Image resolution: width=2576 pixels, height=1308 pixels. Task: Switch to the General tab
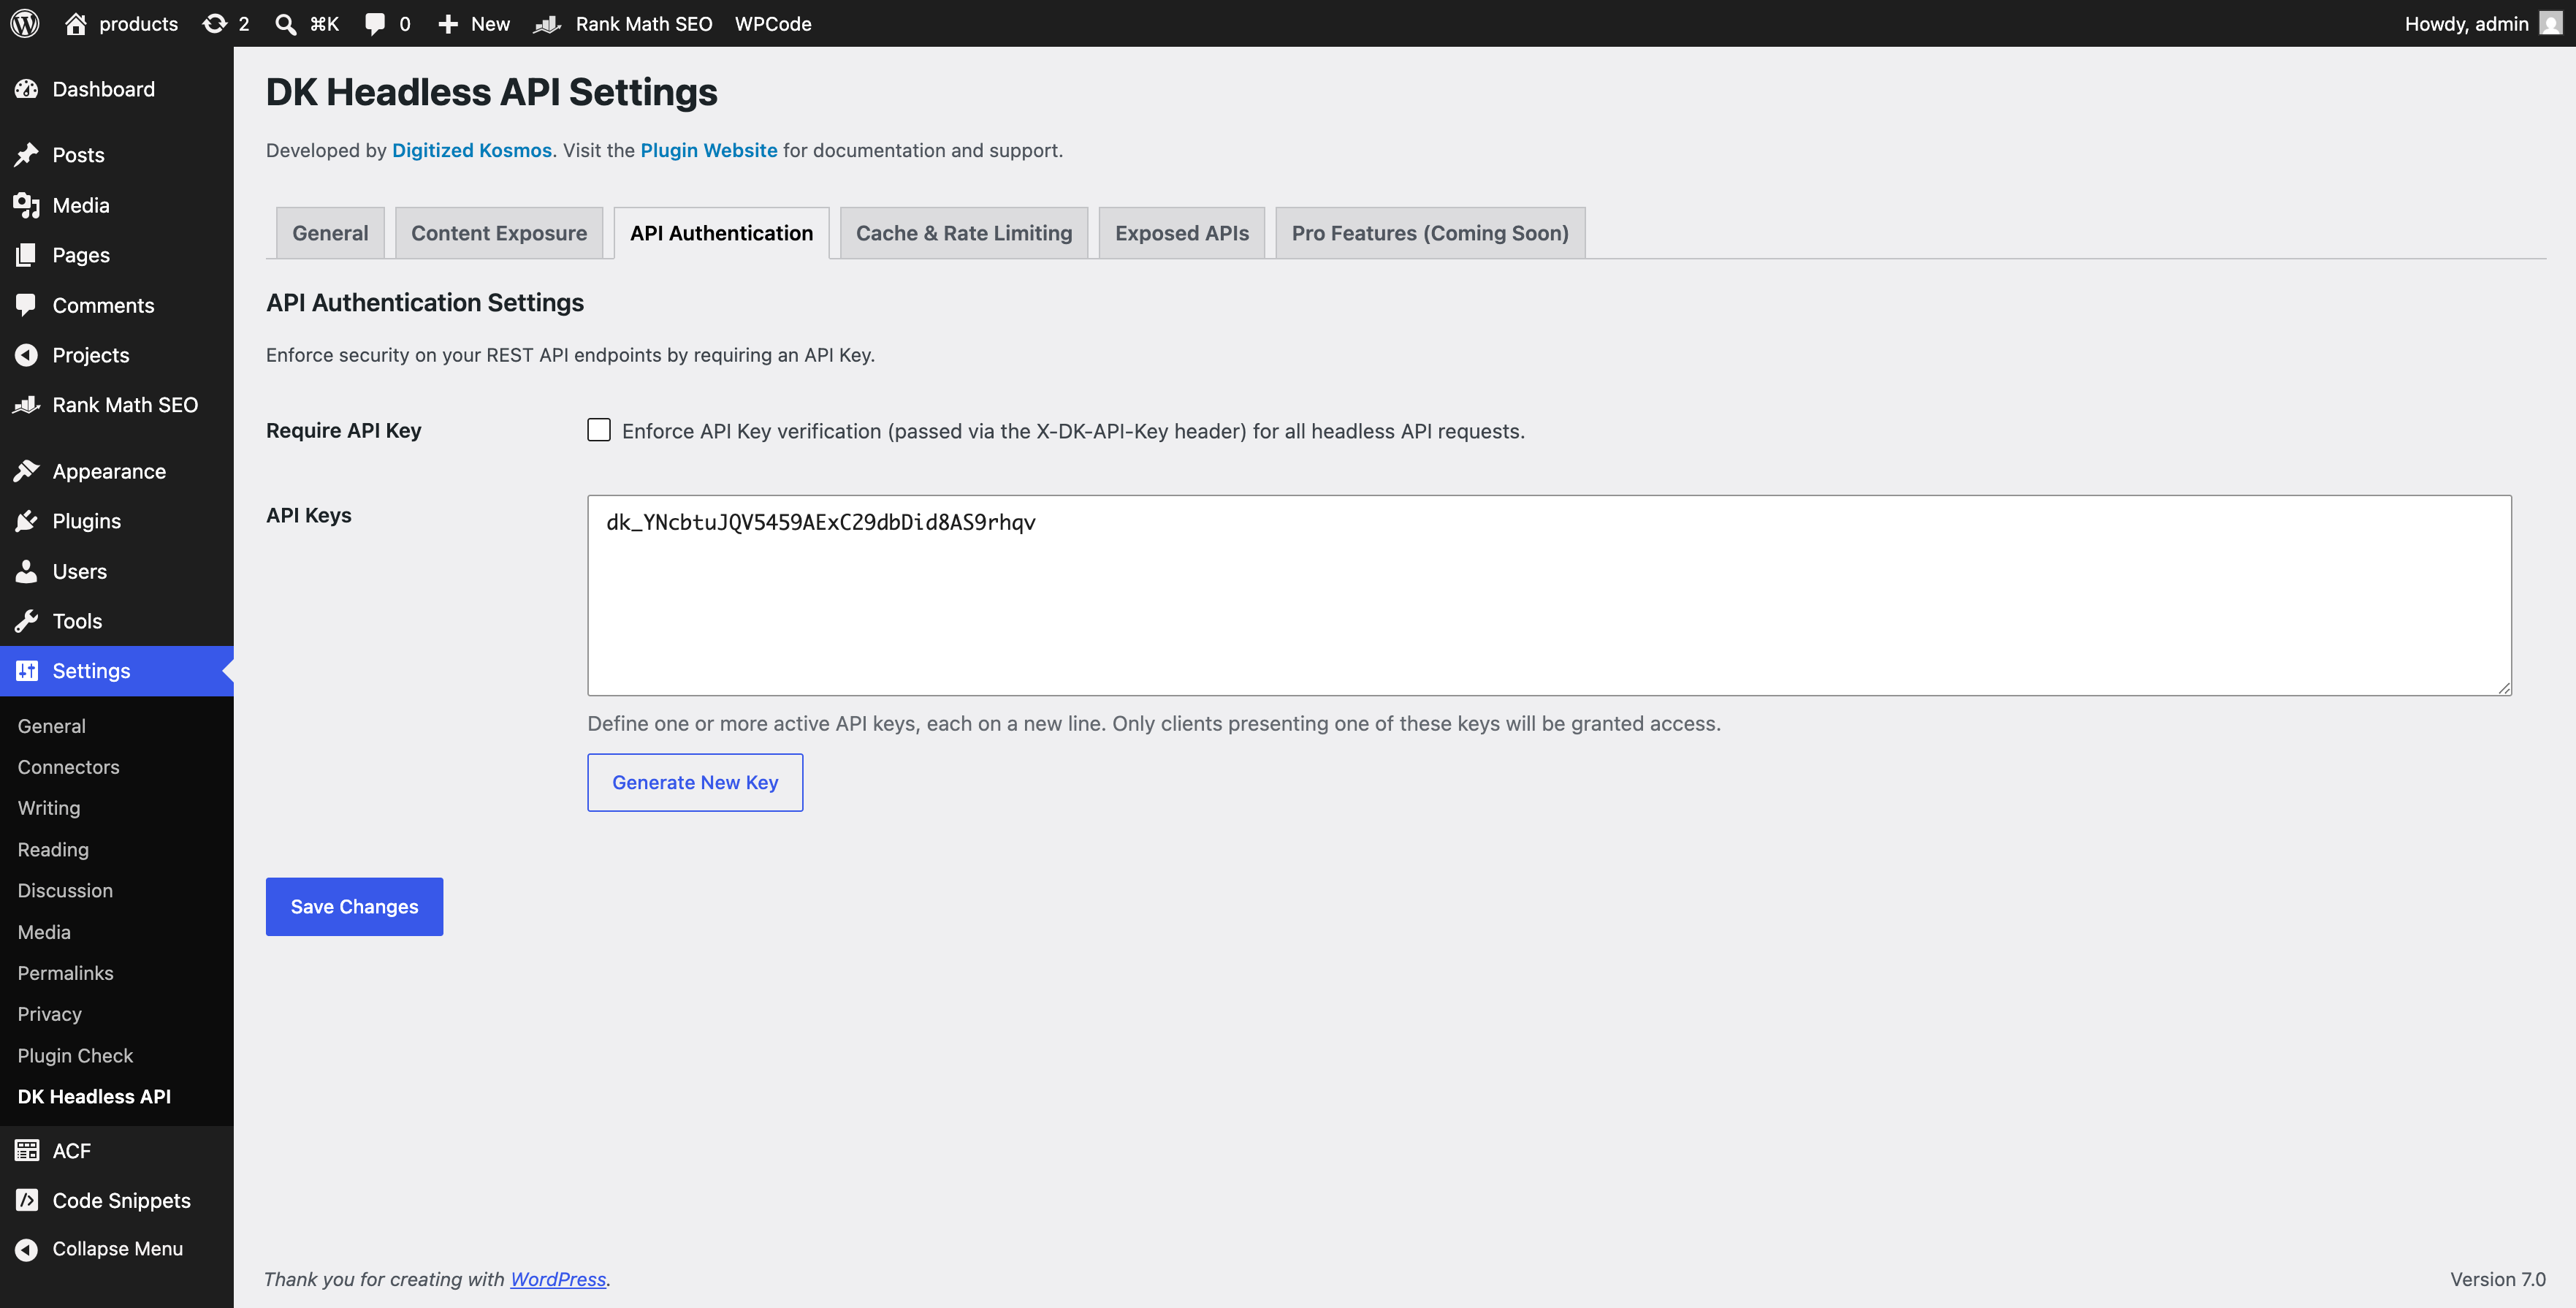330,233
